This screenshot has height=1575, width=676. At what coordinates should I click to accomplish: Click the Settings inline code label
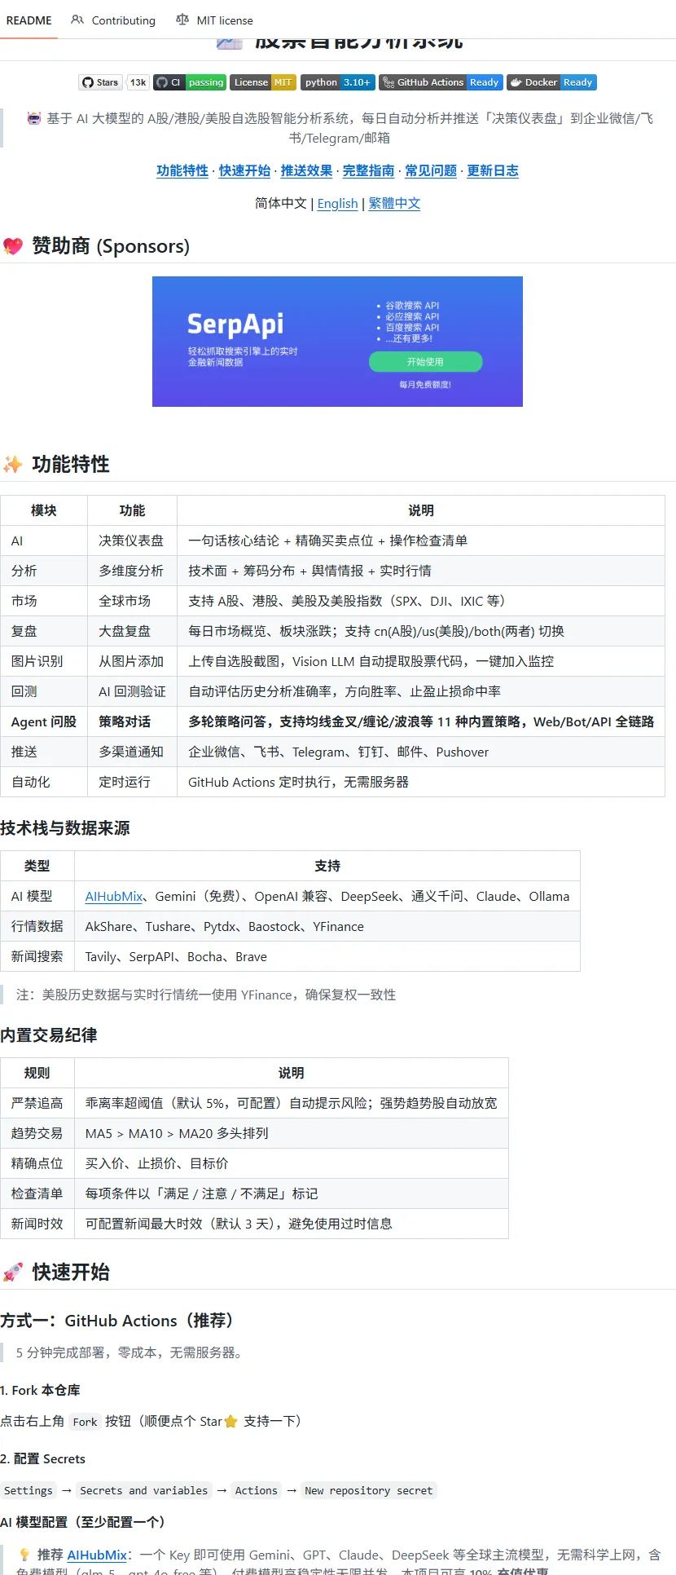tap(29, 1490)
